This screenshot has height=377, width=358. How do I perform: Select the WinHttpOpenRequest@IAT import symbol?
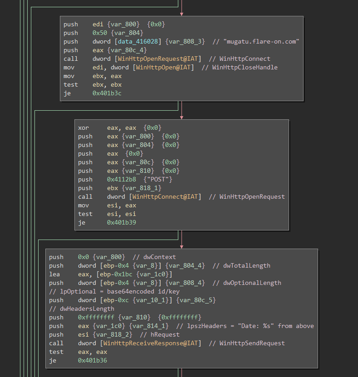(x=158, y=59)
